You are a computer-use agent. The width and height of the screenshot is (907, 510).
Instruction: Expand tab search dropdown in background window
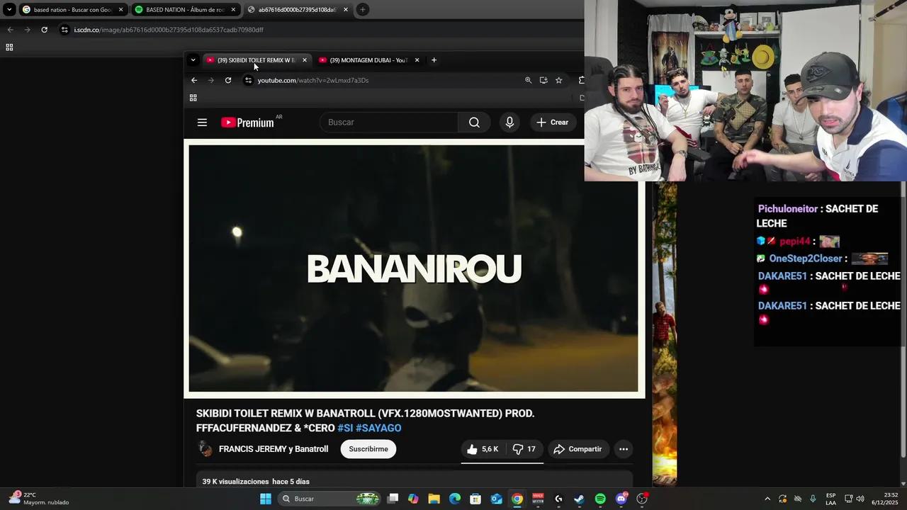[x=9, y=10]
